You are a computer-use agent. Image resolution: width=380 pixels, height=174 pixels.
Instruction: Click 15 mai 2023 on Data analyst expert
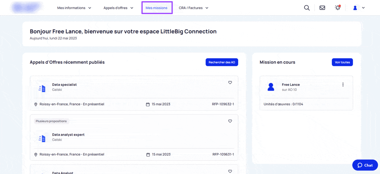click(x=161, y=154)
